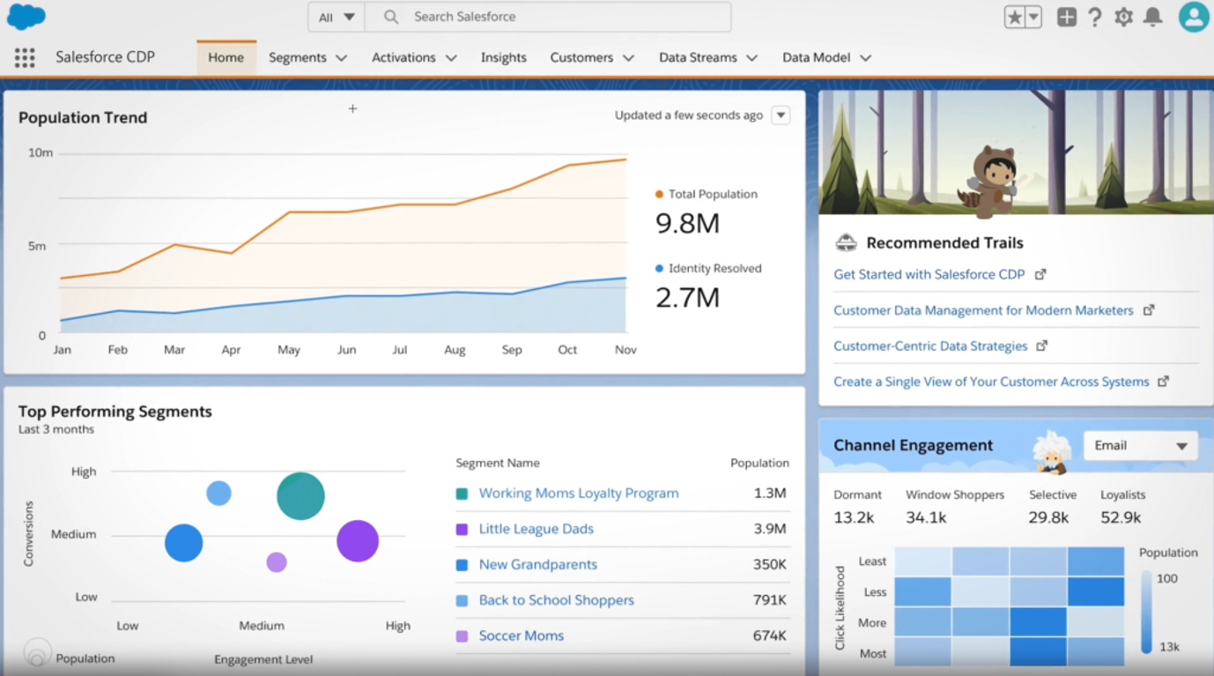Click external icon beside Get Started link

(1040, 274)
